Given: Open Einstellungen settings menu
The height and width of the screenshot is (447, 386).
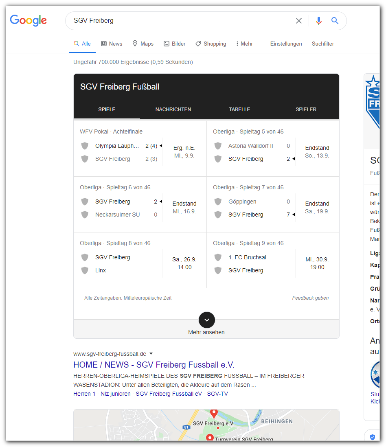Looking at the screenshot, I should [286, 44].
